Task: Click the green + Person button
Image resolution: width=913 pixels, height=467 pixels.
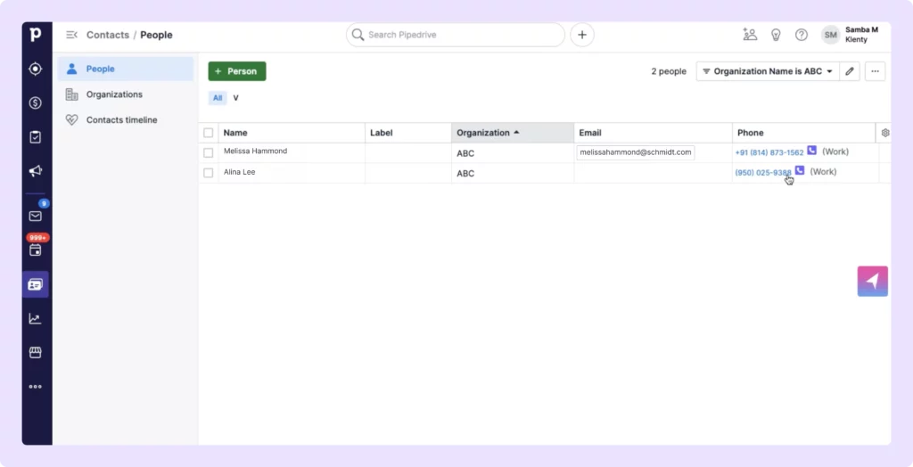Action: point(237,71)
